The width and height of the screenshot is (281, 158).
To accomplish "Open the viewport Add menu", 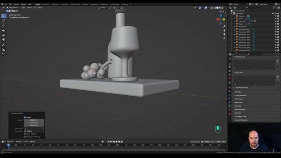I will click(x=35, y=8).
